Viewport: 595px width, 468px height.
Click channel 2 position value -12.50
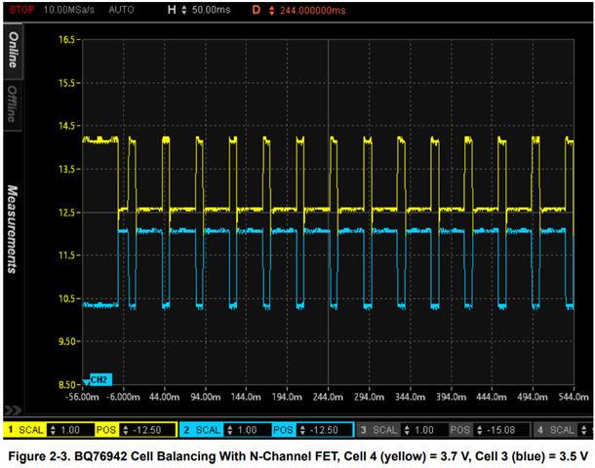[324, 430]
